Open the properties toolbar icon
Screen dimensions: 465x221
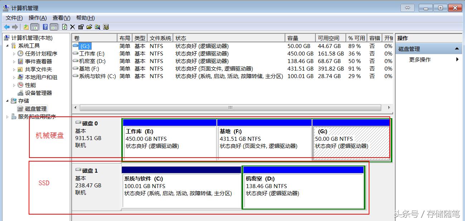tap(81, 27)
